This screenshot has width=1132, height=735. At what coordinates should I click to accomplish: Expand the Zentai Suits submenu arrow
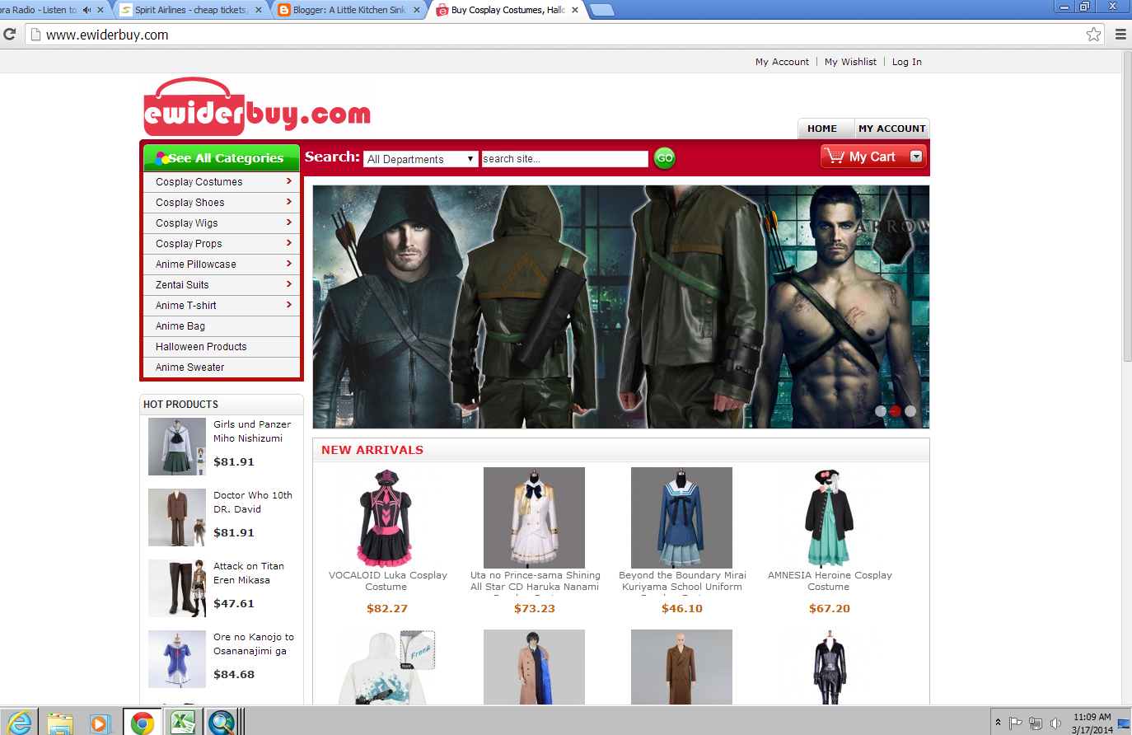tap(289, 284)
